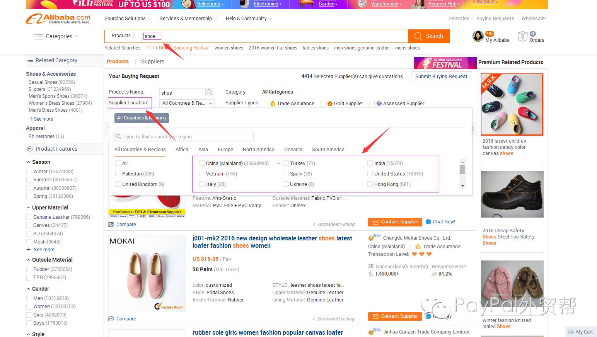This screenshot has width=597, height=337.
Task: Click the Trade Assurance shield icon in Supplier Types
Action: [x=273, y=104]
